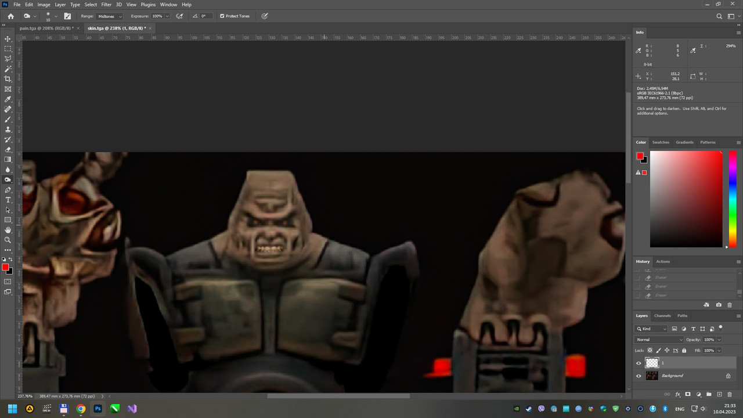Screen dimensions: 743x418
Task: Open the Normal blend mode dropdown
Action: (x=659, y=340)
